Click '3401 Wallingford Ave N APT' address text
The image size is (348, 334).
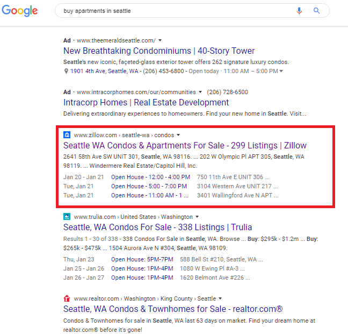237,195
